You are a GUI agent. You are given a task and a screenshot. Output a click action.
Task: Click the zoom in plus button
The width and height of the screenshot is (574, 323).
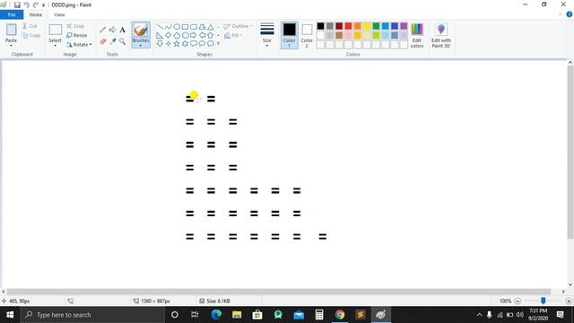point(569,301)
